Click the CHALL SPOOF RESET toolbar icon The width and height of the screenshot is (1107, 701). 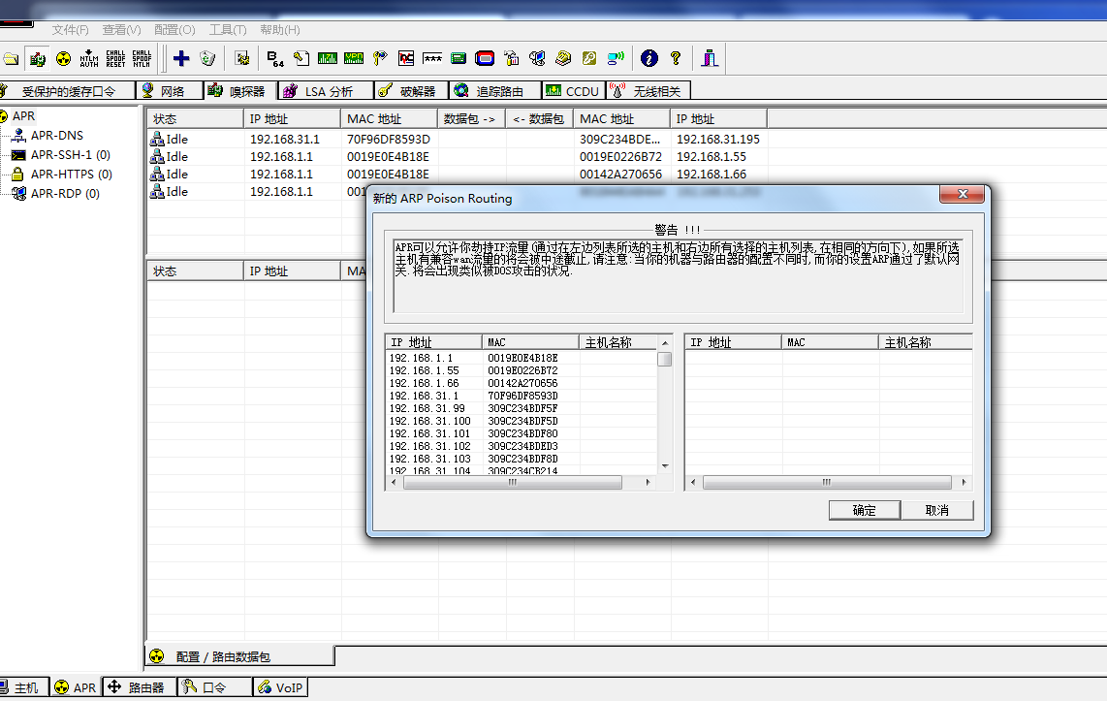click(x=115, y=58)
